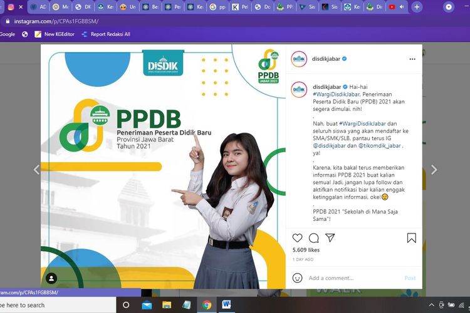Go to the next post arrow
This screenshot has width=470, height=313.
pyautogui.click(x=434, y=170)
